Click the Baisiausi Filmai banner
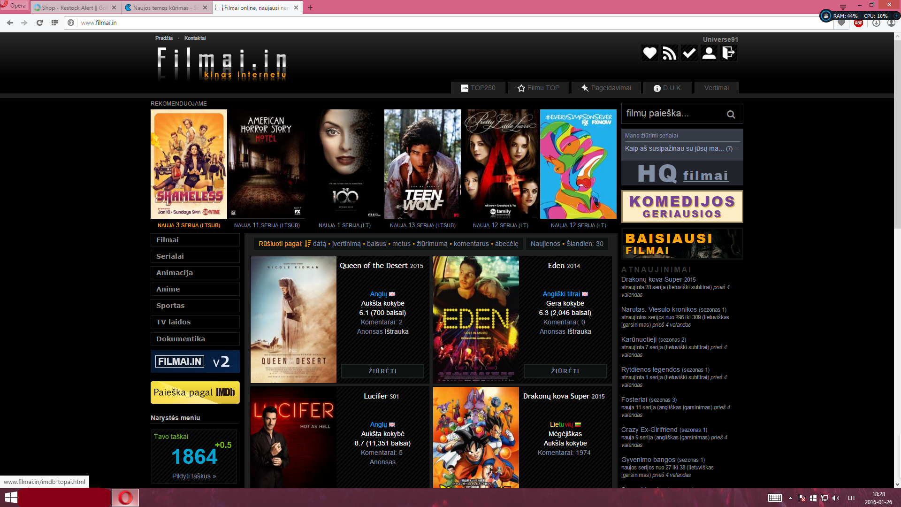901x507 pixels. point(682,244)
